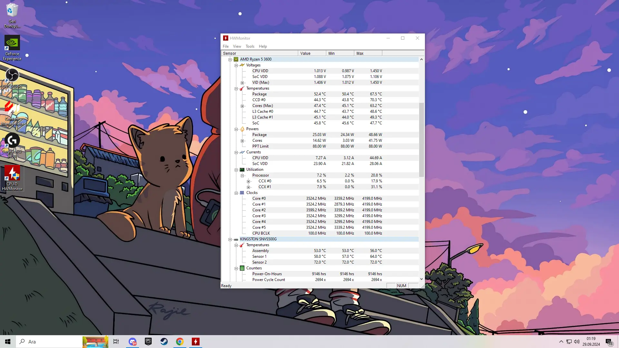The image size is (619, 348).
Task: Open the Help menu
Action: [263, 46]
